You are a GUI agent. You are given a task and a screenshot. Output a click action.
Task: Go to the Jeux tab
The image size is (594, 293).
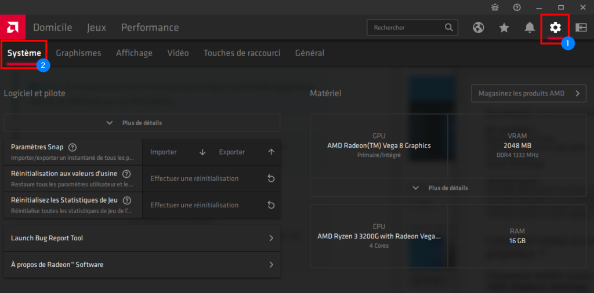click(x=97, y=28)
